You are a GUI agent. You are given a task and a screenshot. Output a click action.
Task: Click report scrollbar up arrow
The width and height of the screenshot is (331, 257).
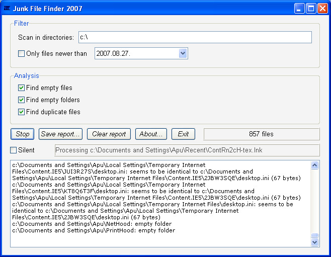tap(314, 165)
